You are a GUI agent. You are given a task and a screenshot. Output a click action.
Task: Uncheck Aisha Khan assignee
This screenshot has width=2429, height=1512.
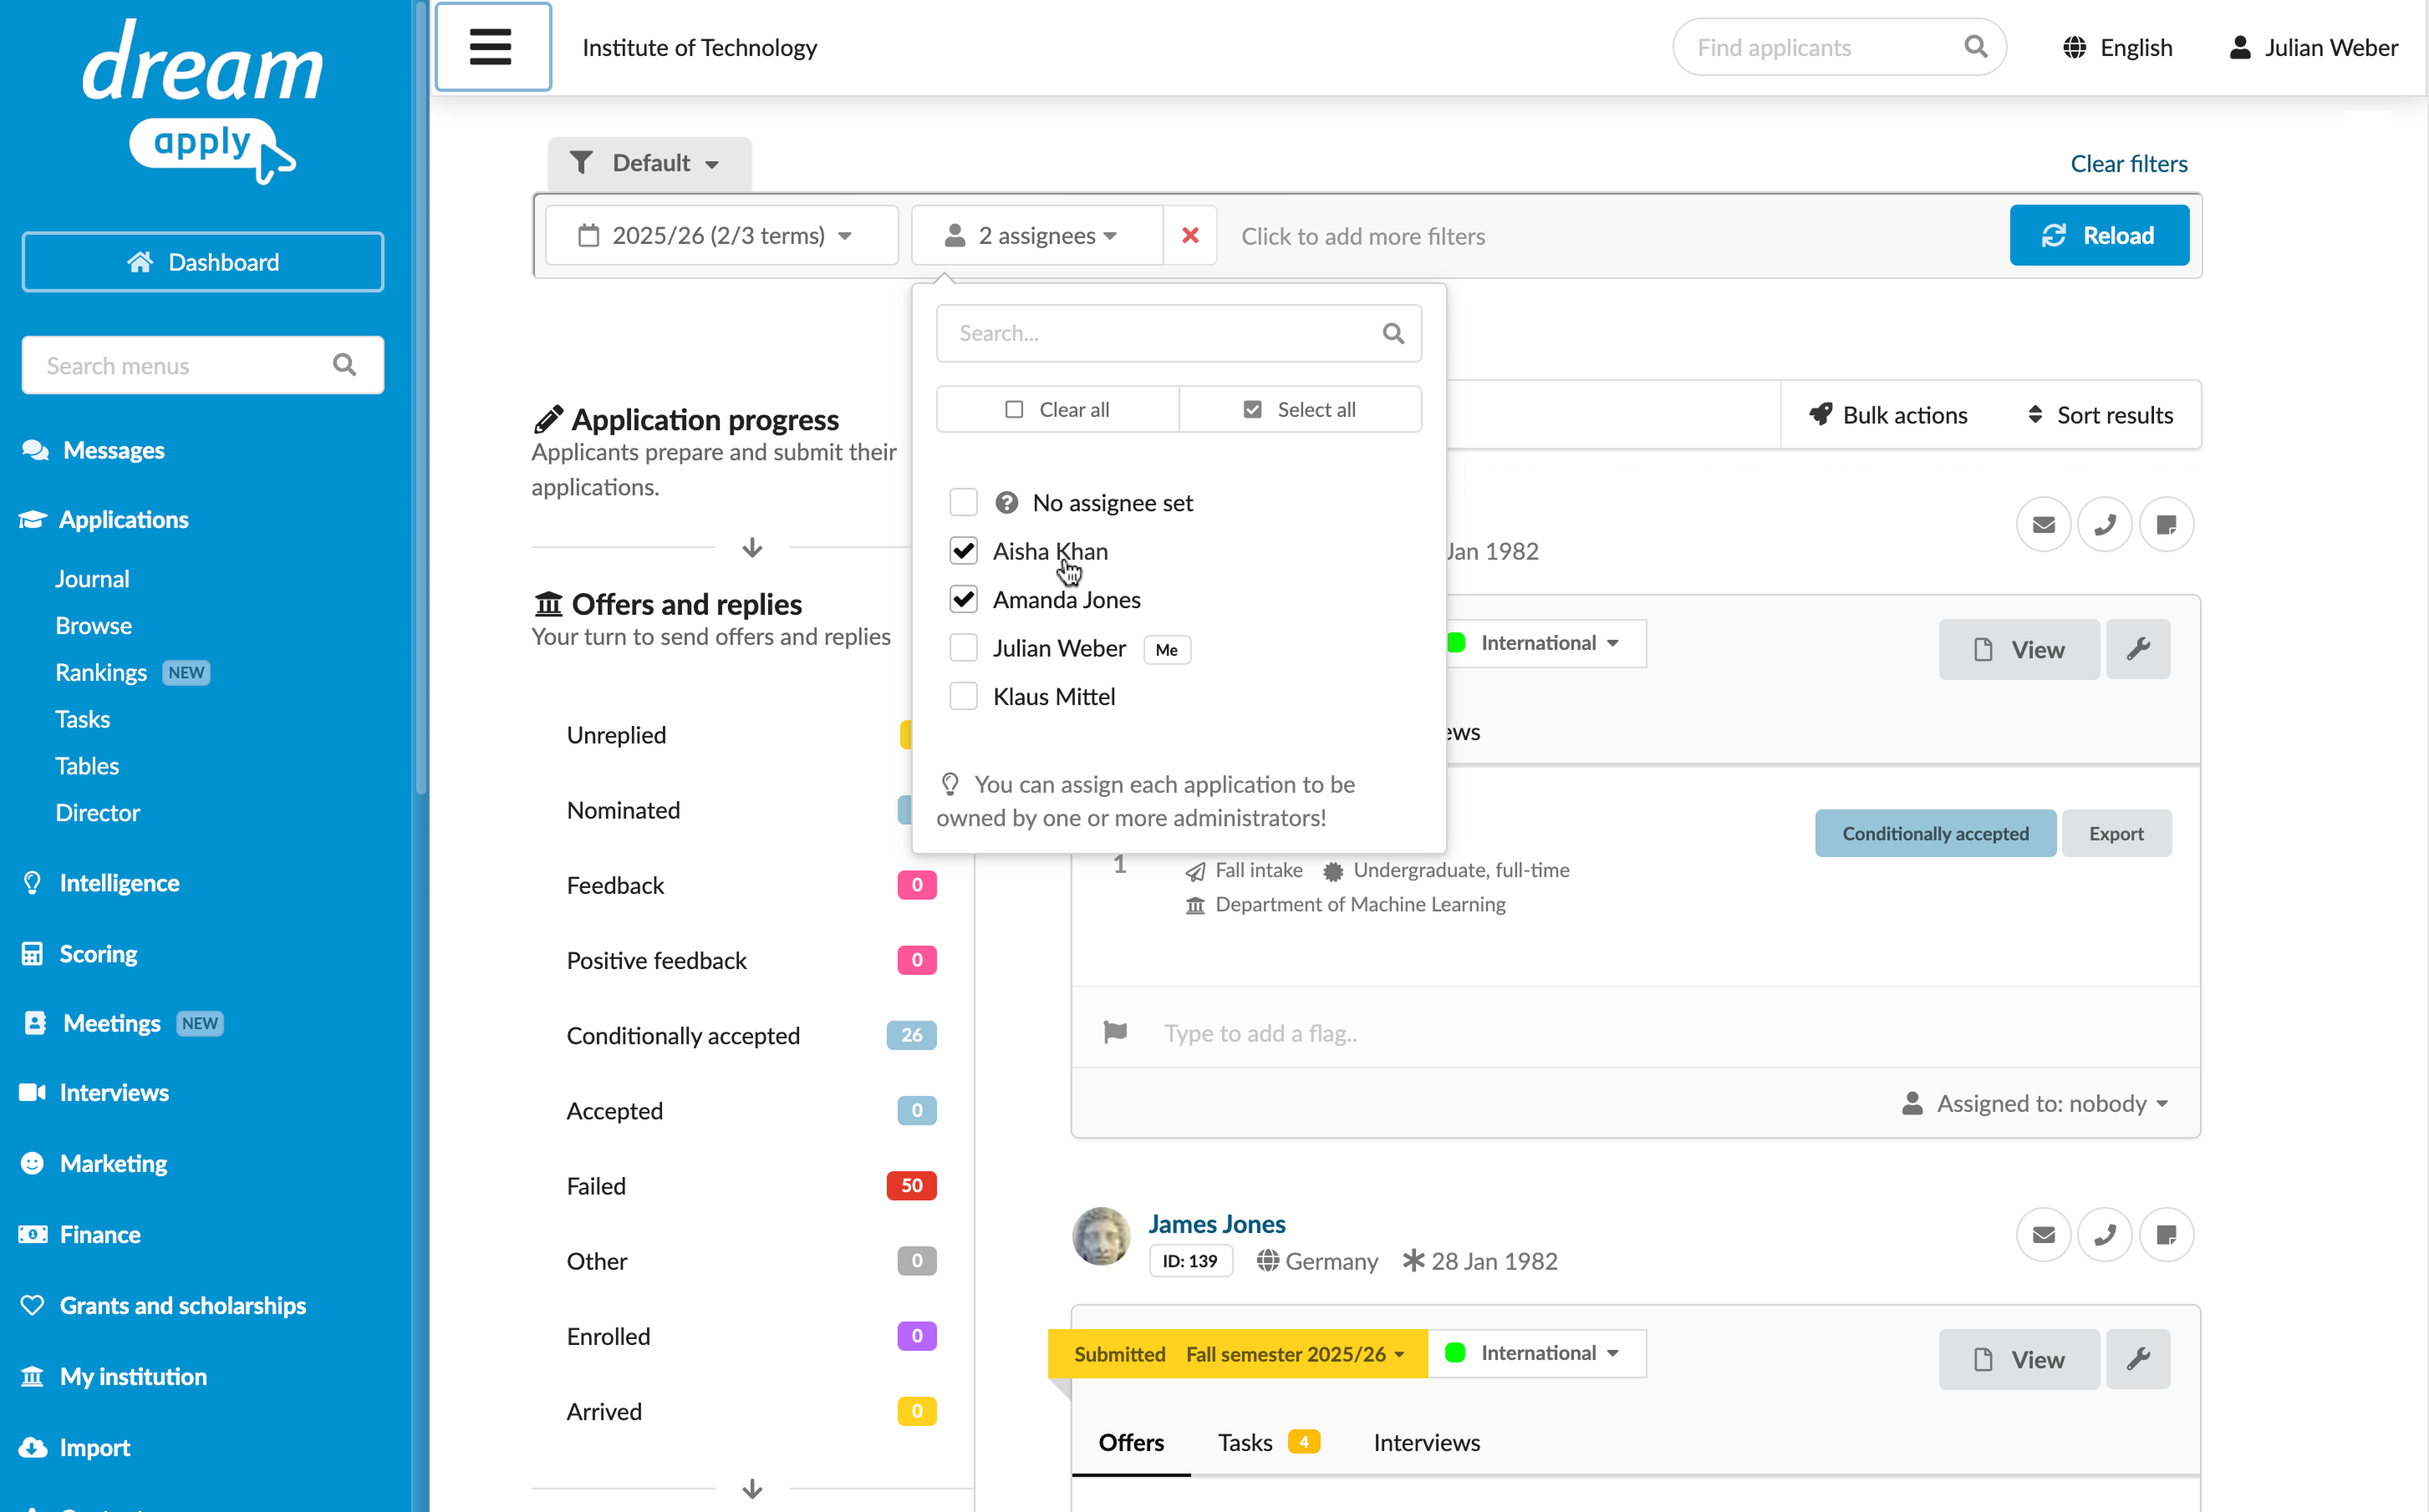[x=962, y=550]
